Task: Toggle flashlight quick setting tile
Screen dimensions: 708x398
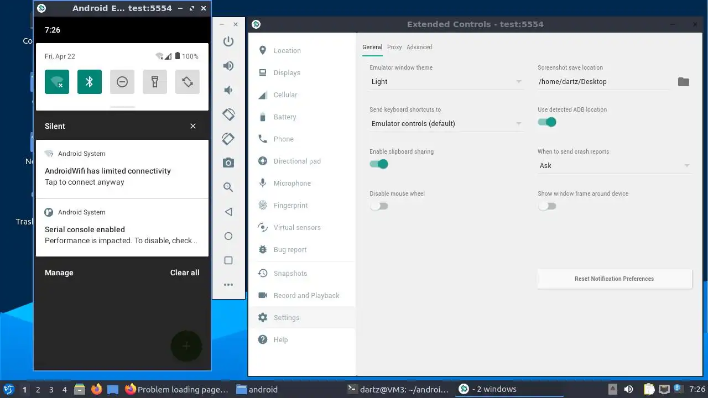Action: coord(155,82)
